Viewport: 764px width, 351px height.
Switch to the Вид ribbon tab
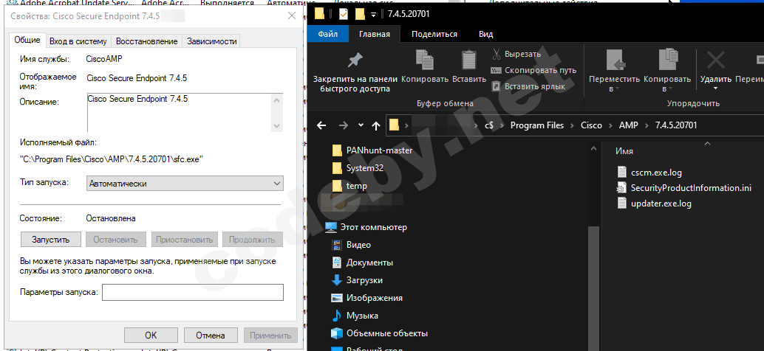click(x=485, y=34)
